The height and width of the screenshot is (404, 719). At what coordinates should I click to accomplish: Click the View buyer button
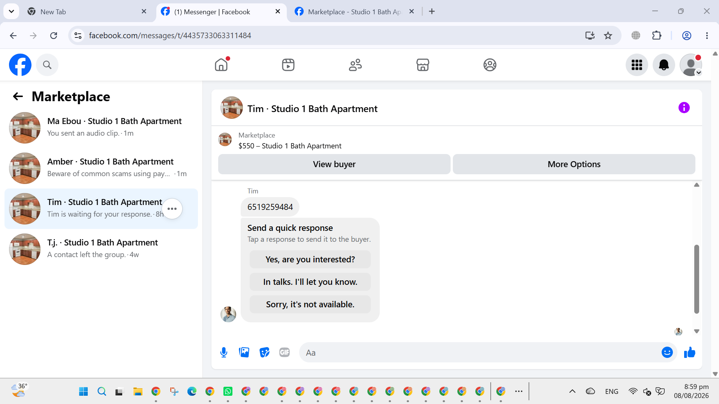(334, 164)
